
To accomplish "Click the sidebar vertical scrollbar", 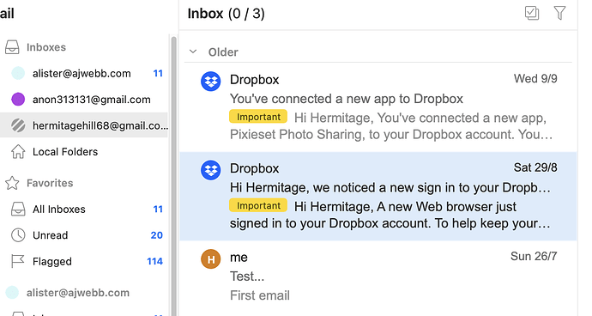I will (173, 176).
